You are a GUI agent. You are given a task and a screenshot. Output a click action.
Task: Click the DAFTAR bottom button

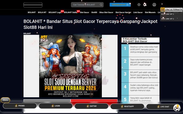click(x=91, y=106)
